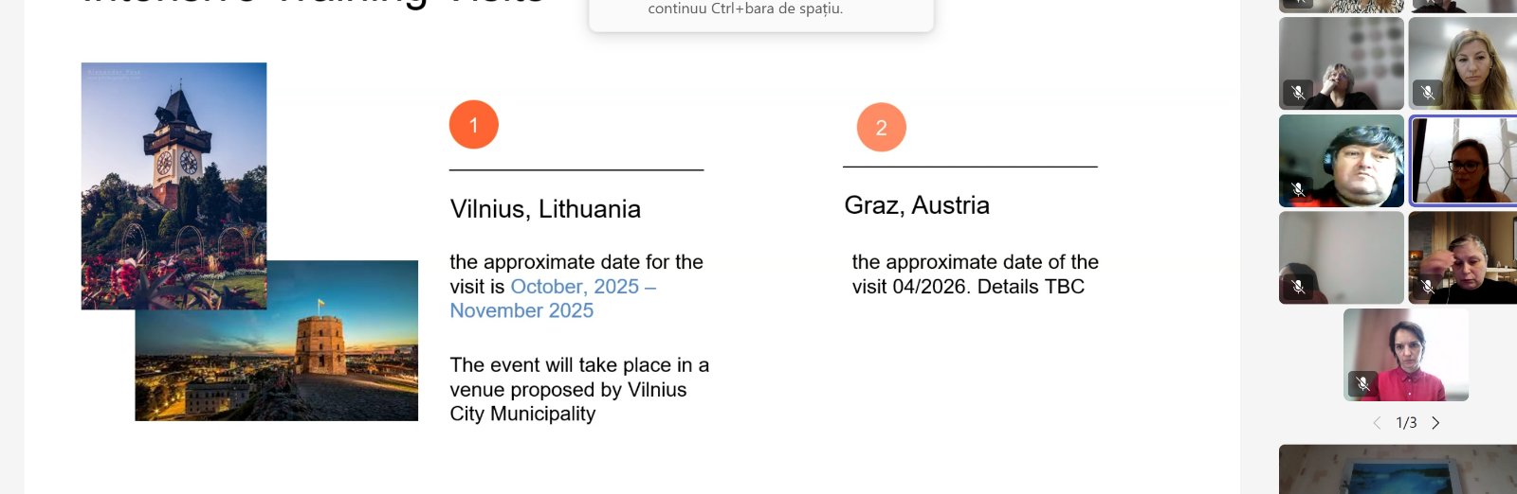Screen dimensions: 1517x494
Task: Go to previous page of participant videos
Action: coord(1377,423)
